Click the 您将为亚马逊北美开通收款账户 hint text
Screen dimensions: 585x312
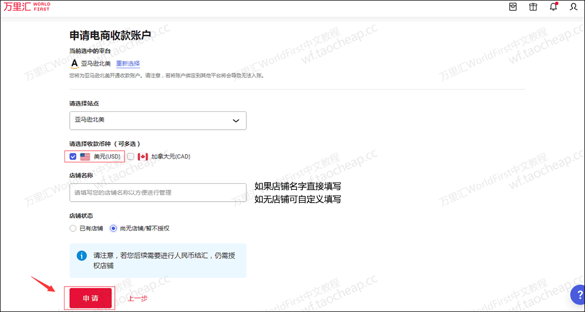point(167,76)
